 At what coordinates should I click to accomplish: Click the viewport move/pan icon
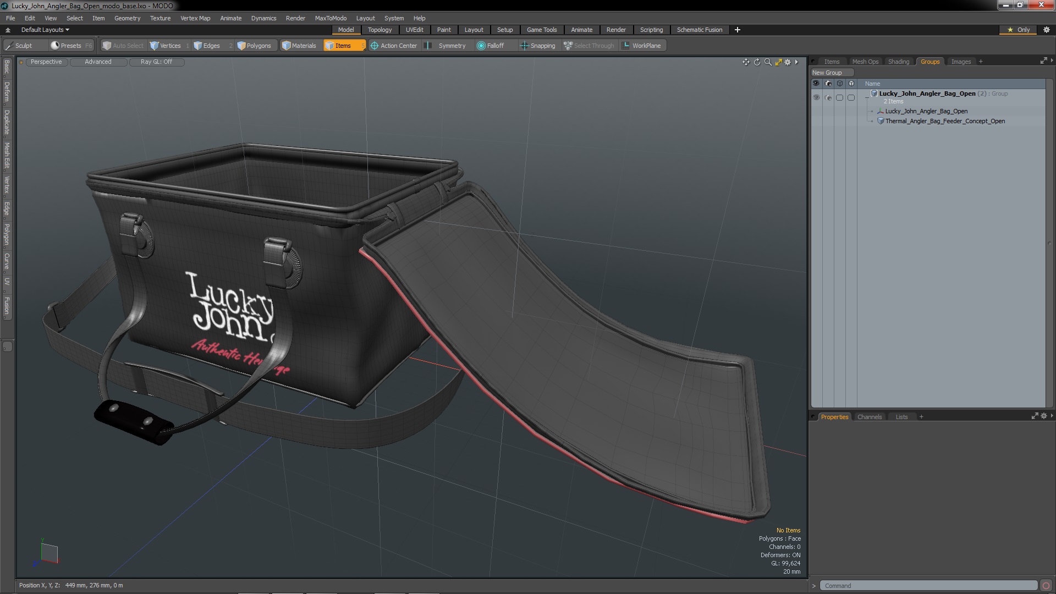746,62
